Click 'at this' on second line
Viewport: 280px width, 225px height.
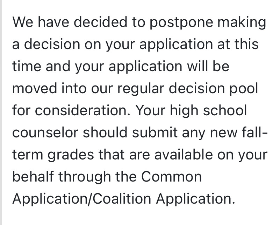tap(238, 44)
